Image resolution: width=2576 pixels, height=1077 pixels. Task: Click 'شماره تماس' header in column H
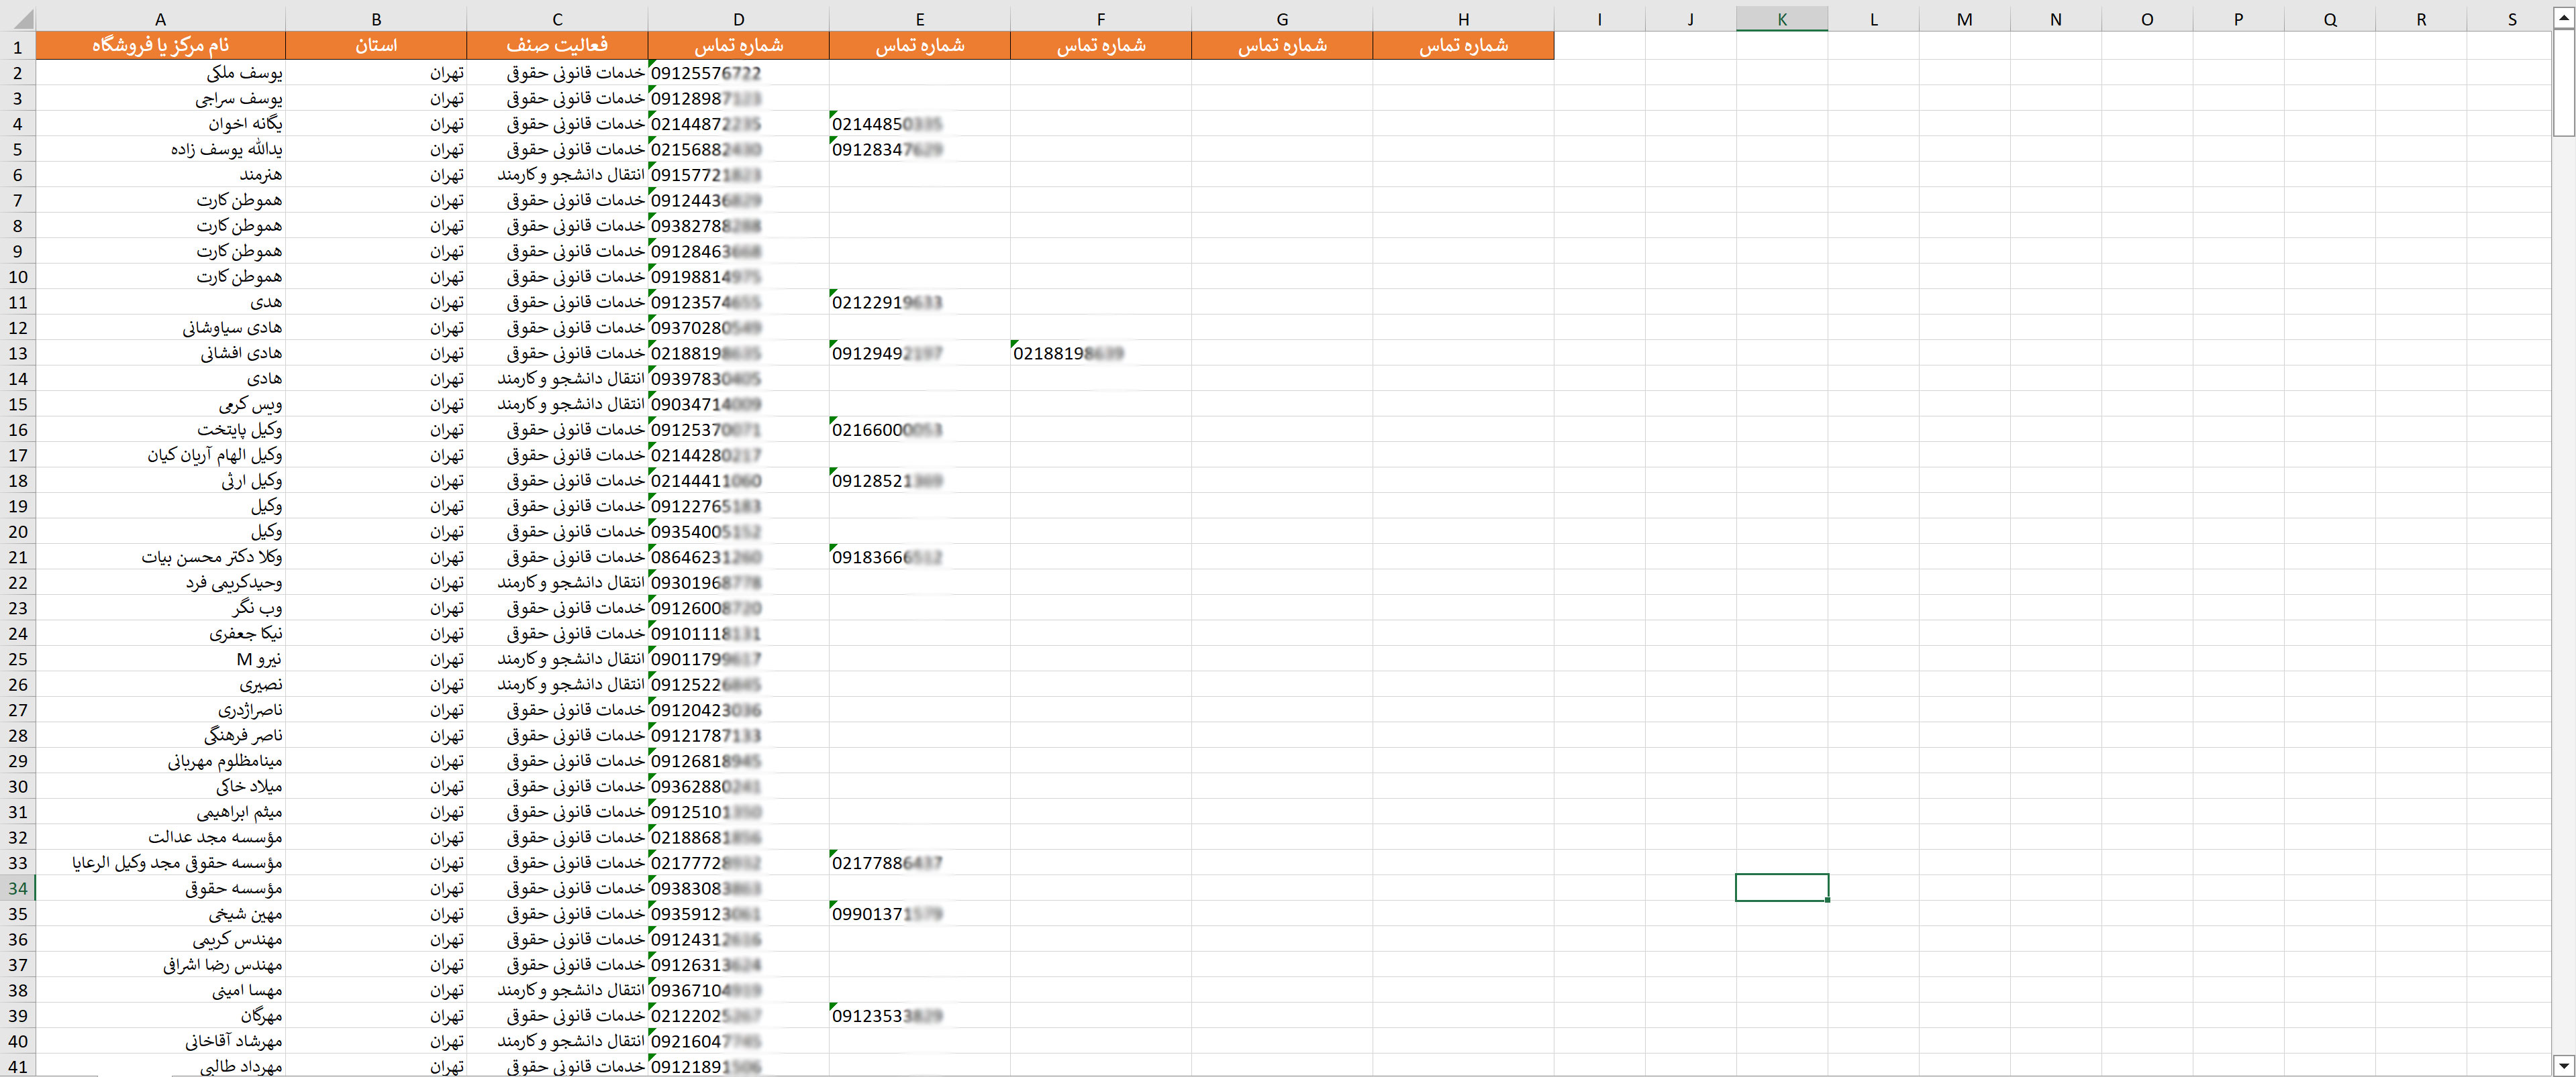[x=1463, y=46]
